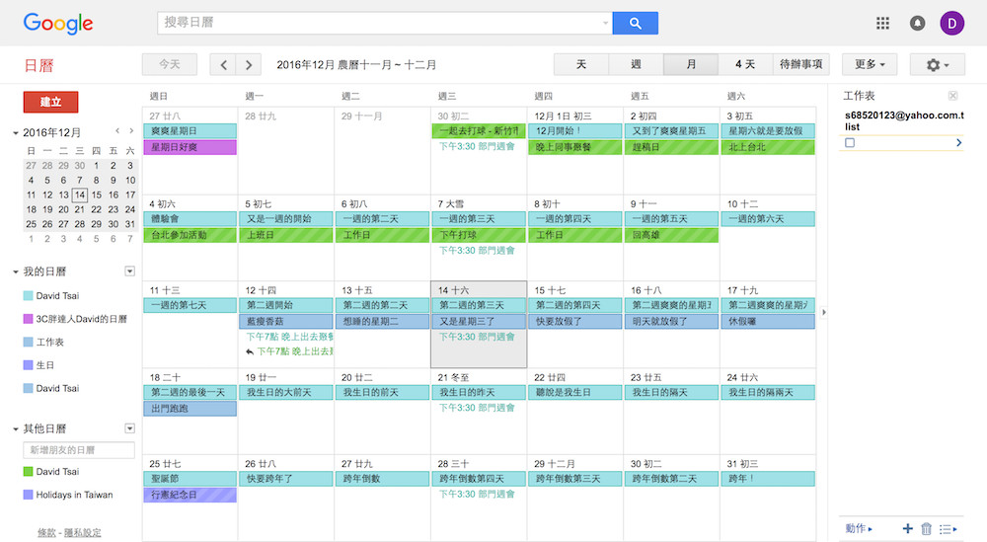987x542 pixels.
Task: Toggle Holidays in Taiwan calendar visibility
Action: pyautogui.click(x=29, y=495)
